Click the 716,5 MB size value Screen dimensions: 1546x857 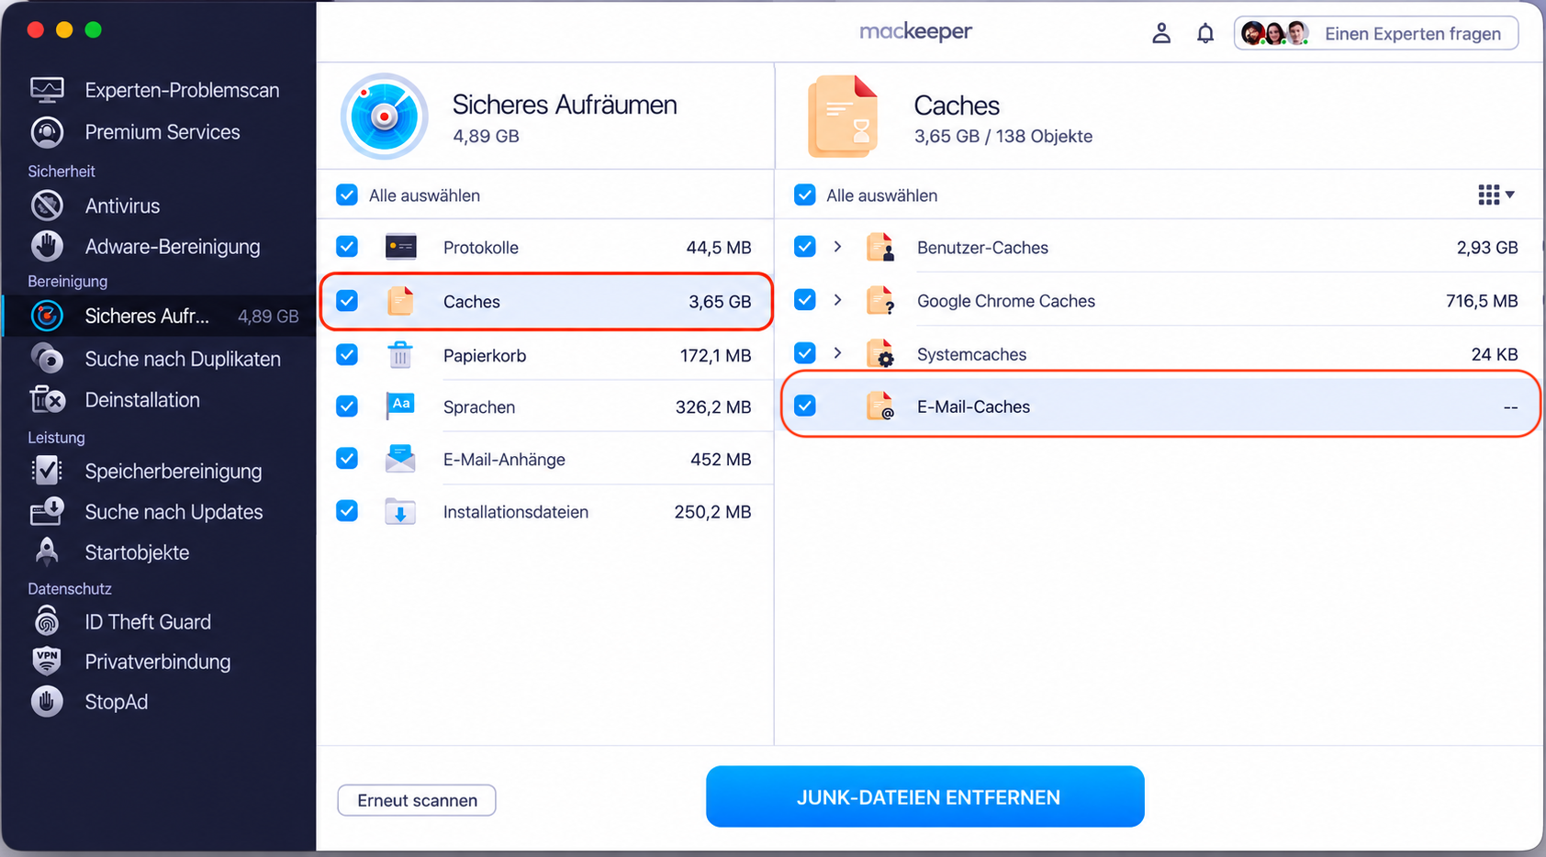click(1482, 301)
